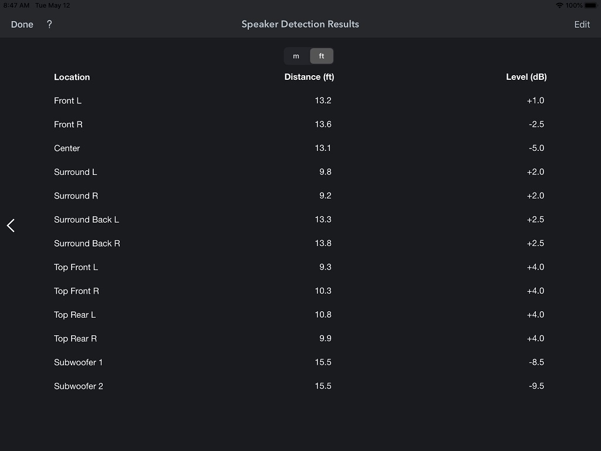Click the Distance (ft) column header
This screenshot has width=601, height=451.
click(309, 77)
